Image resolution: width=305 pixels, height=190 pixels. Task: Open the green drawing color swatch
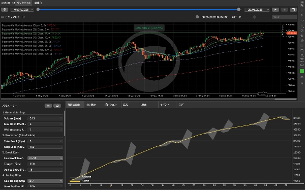tap(302, 71)
